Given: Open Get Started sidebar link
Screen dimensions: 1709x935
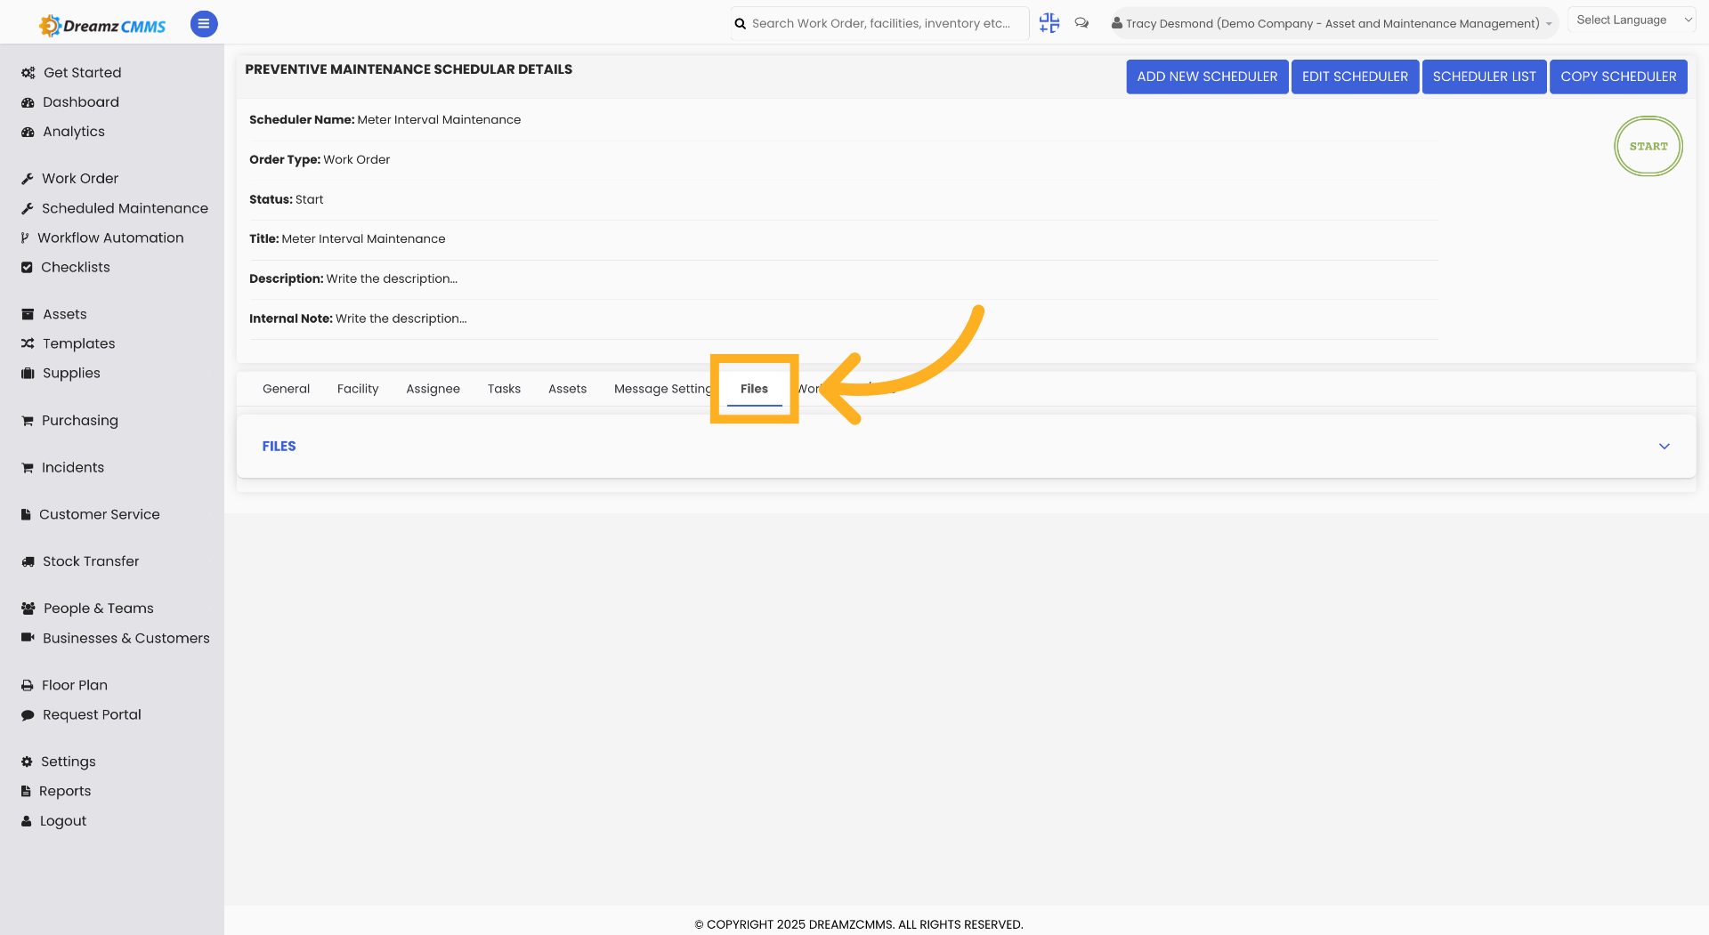Looking at the screenshot, I should pos(83,73).
